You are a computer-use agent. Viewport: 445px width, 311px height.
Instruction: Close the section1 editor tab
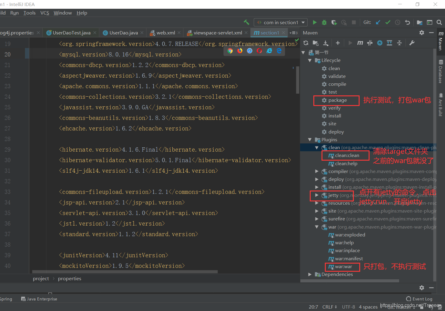pos(283,33)
